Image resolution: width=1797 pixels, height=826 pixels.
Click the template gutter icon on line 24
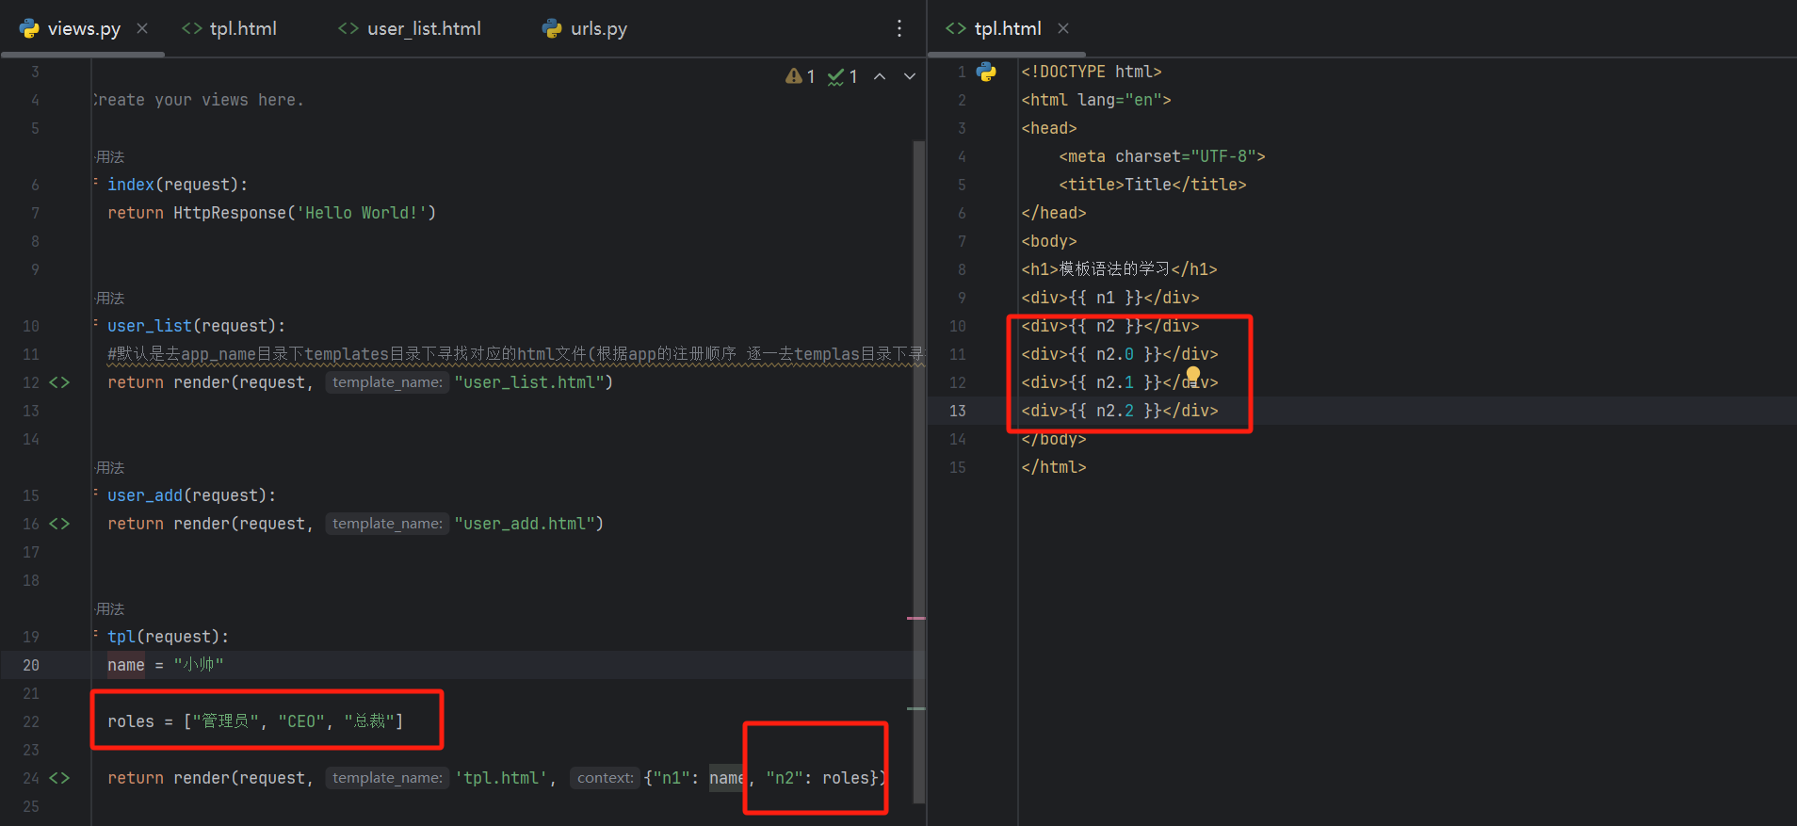coord(59,778)
